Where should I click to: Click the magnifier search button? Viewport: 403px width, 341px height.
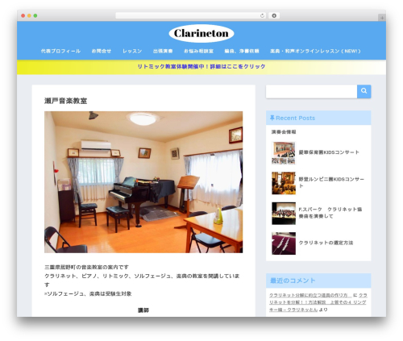pyautogui.click(x=364, y=91)
